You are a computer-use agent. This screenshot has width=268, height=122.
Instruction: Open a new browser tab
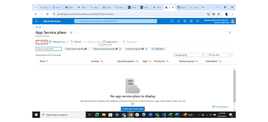point(203,7)
